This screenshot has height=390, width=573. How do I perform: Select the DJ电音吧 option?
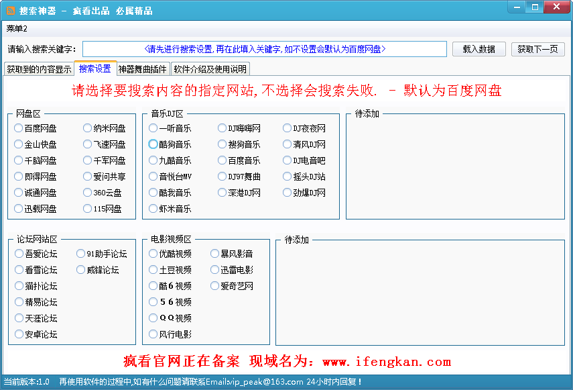click(x=304, y=160)
